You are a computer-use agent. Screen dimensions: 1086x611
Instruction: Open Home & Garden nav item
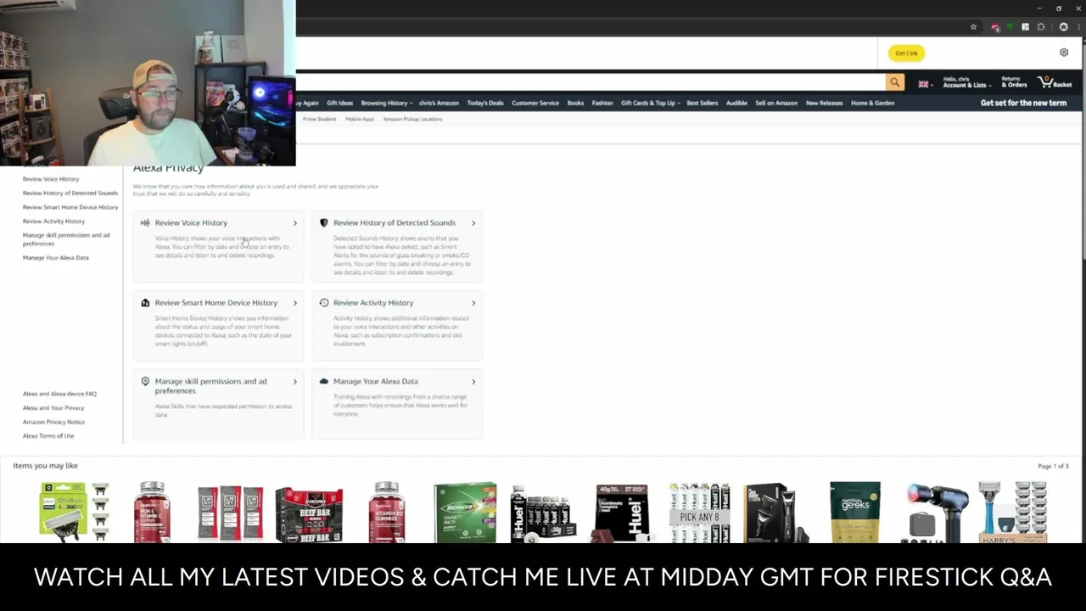pos(873,103)
